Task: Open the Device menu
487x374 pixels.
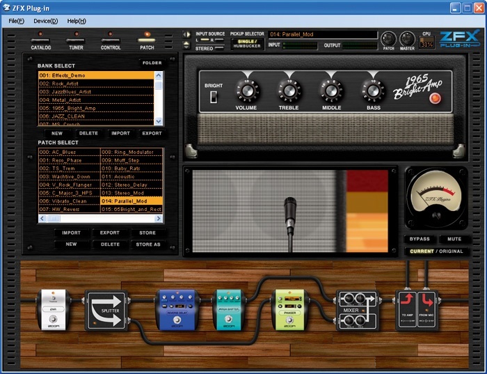Action: pyautogui.click(x=46, y=21)
